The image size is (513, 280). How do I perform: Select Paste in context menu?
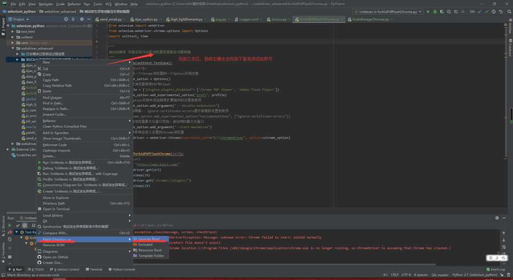coord(85,91)
